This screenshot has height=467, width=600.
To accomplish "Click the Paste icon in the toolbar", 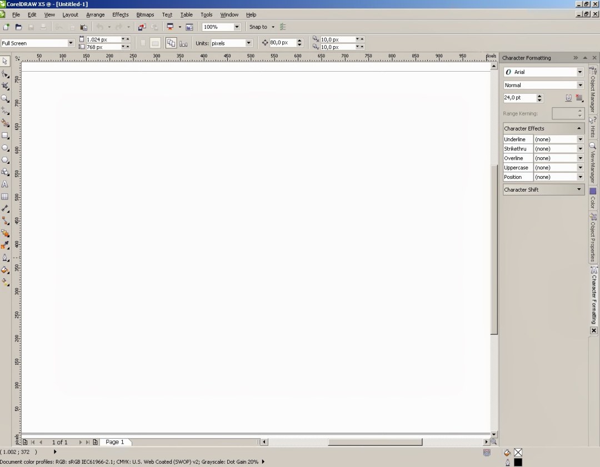I will pyautogui.click(x=84, y=27).
